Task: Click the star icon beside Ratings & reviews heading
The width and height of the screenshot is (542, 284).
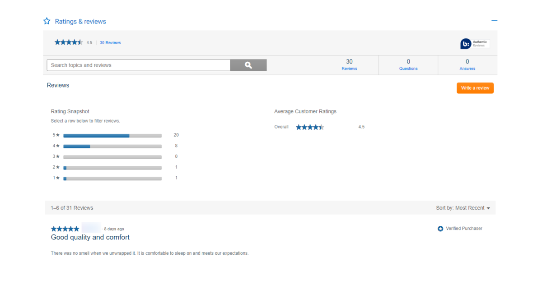Action: (47, 21)
